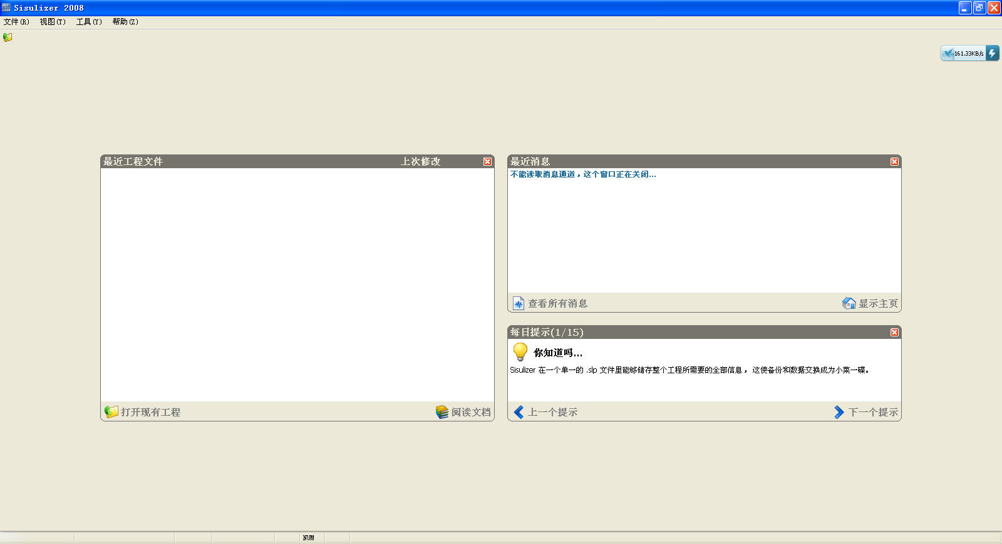Click 下一个提示 link

873,412
